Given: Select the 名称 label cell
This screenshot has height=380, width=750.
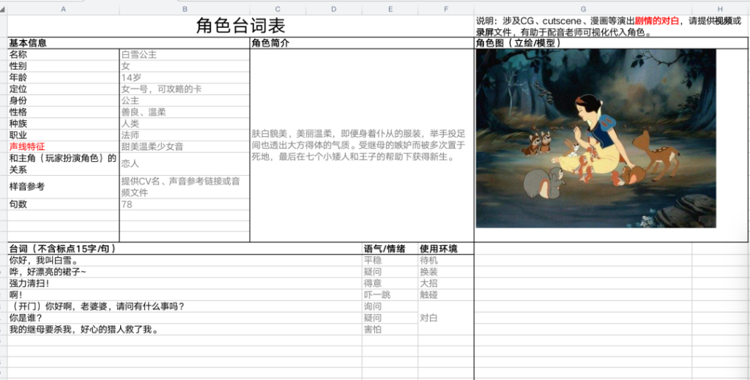Looking at the screenshot, I should [64, 54].
